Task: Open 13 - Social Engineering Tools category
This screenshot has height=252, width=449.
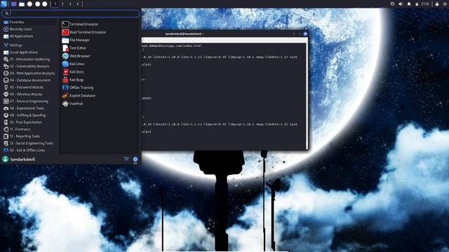Action: point(29,143)
